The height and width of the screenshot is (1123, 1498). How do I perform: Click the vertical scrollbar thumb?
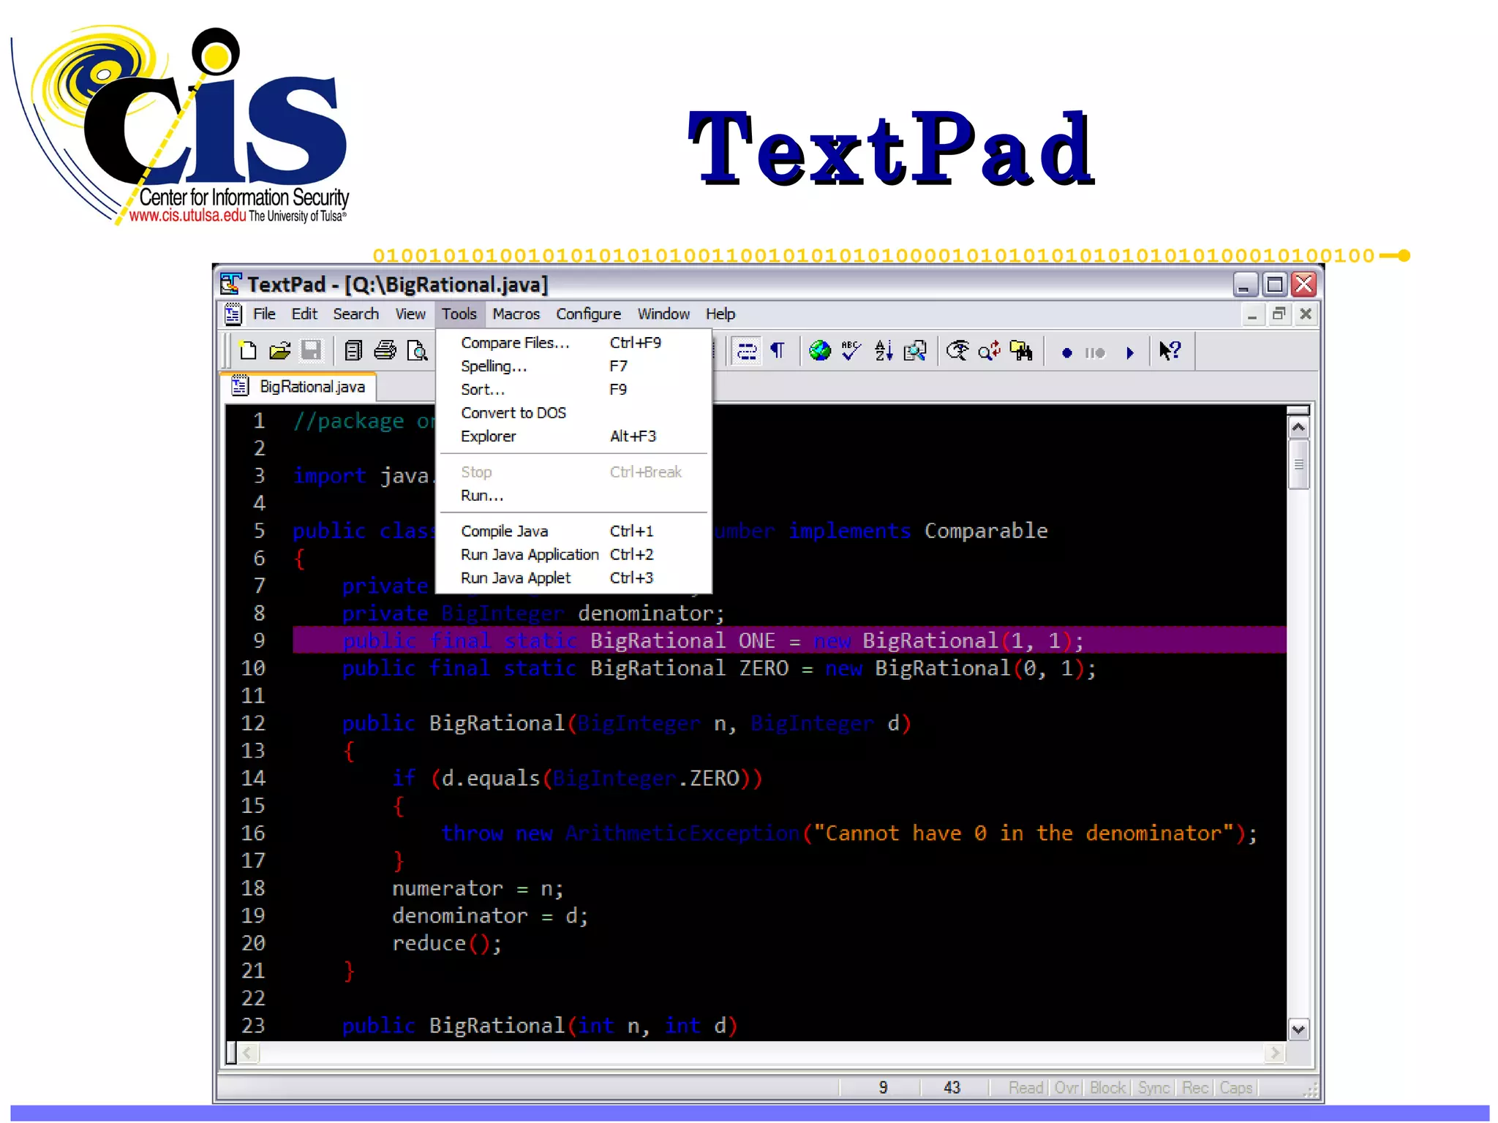(1298, 464)
